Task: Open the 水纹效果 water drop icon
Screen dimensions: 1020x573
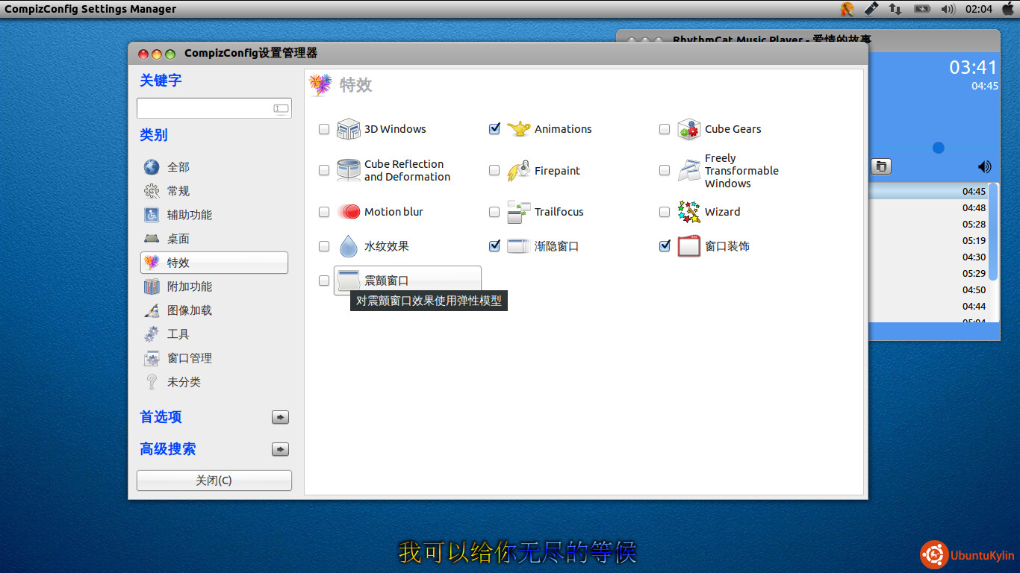Action: (x=348, y=246)
